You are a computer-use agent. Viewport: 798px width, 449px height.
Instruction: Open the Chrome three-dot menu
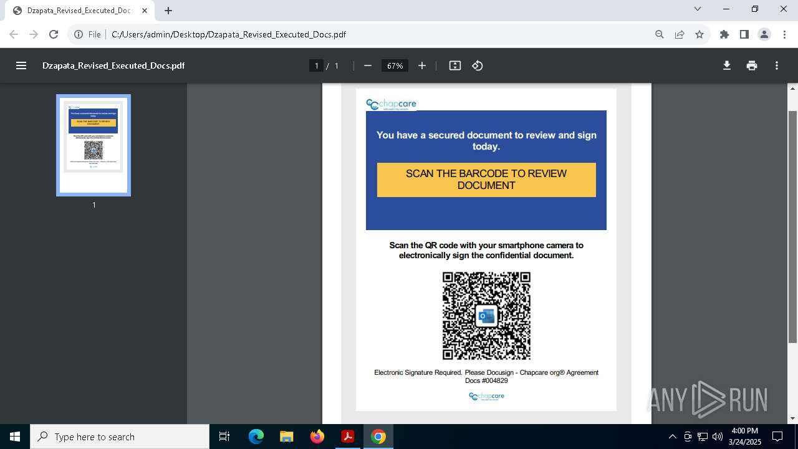click(x=784, y=34)
